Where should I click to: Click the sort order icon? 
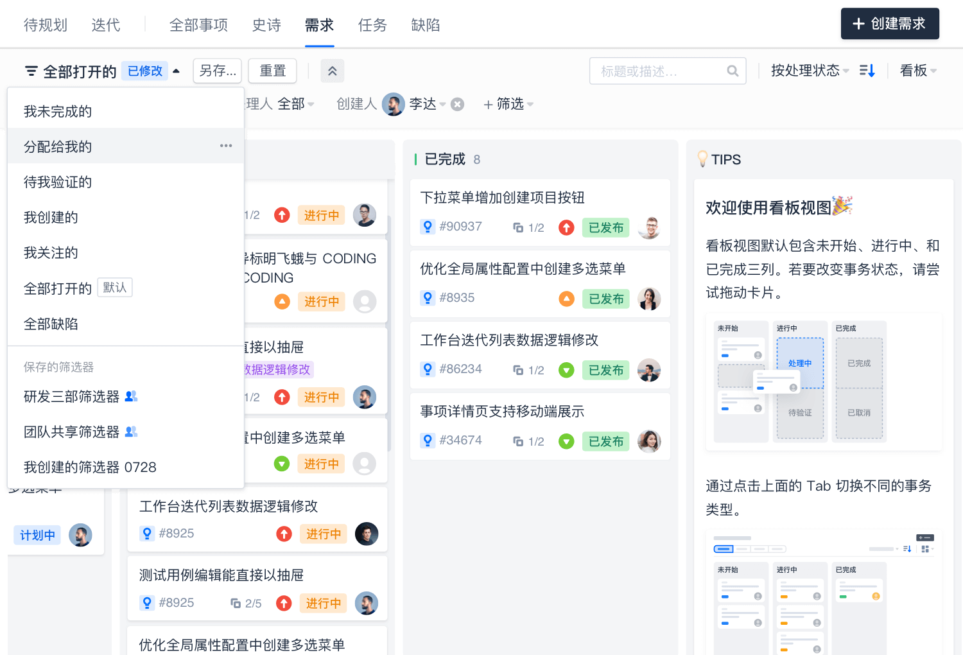[x=867, y=71]
